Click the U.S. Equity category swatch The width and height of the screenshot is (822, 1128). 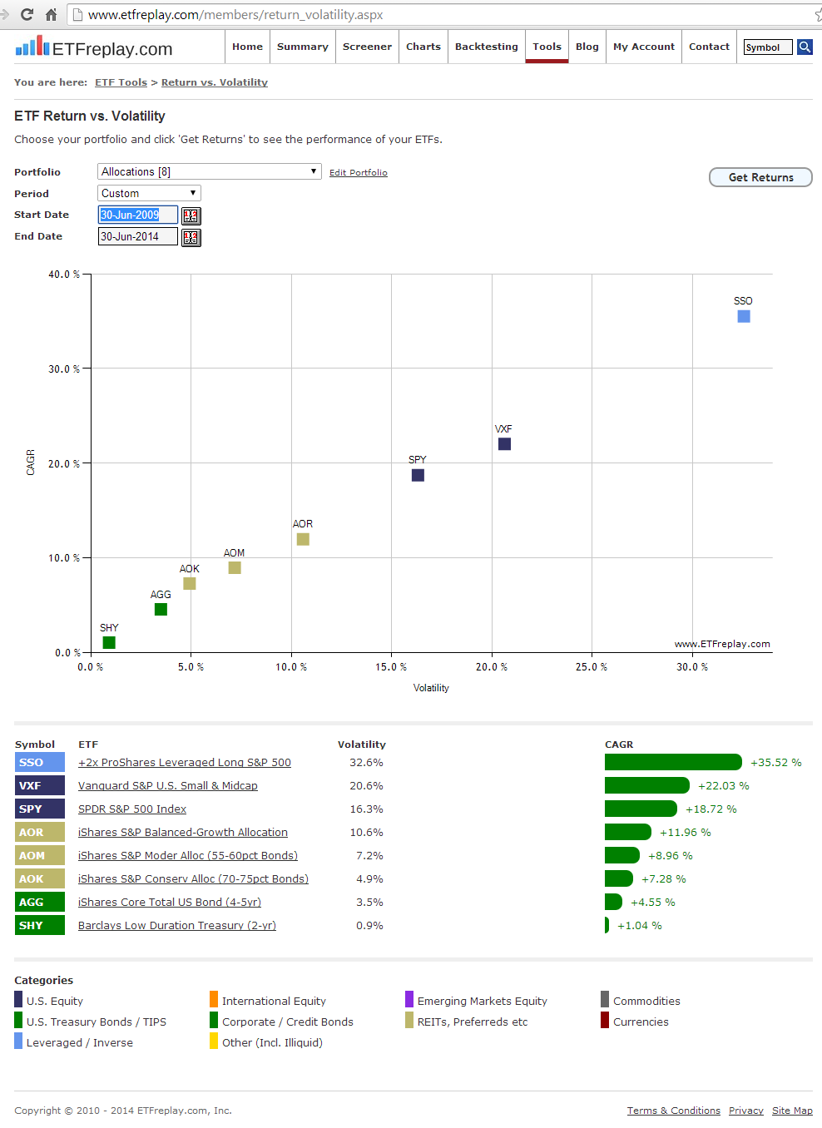click(x=18, y=999)
